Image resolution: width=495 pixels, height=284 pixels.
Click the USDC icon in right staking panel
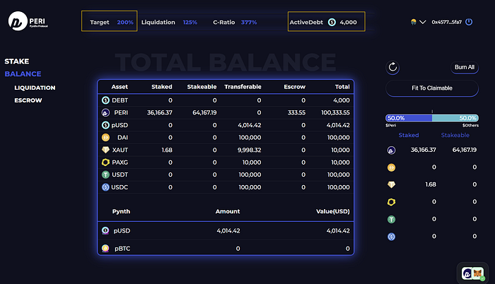[x=391, y=237]
